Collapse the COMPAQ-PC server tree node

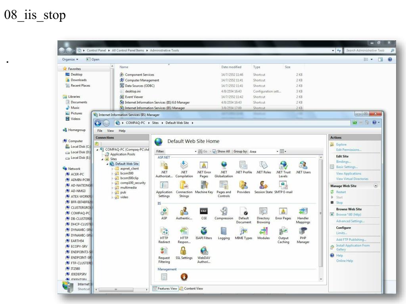[x=98, y=150]
